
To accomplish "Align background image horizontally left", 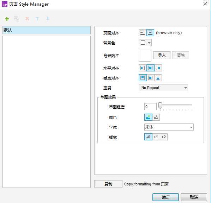I will coord(143,68).
